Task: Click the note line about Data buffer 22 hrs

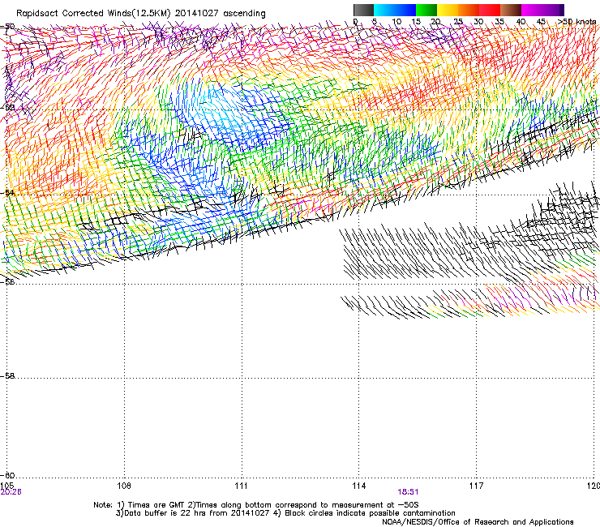Action: (x=285, y=513)
